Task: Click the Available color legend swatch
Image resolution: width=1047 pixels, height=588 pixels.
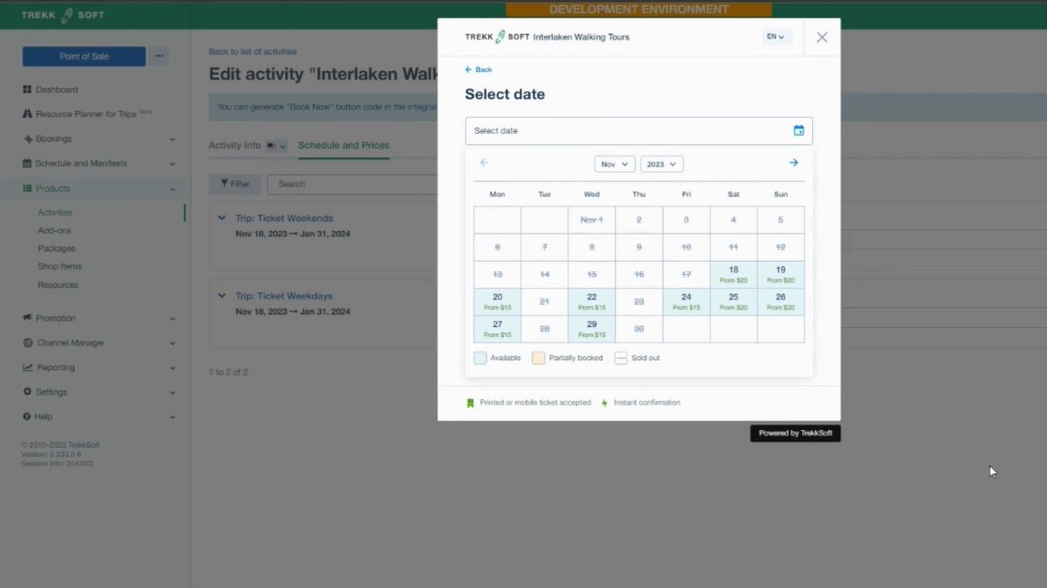Action: tap(480, 357)
